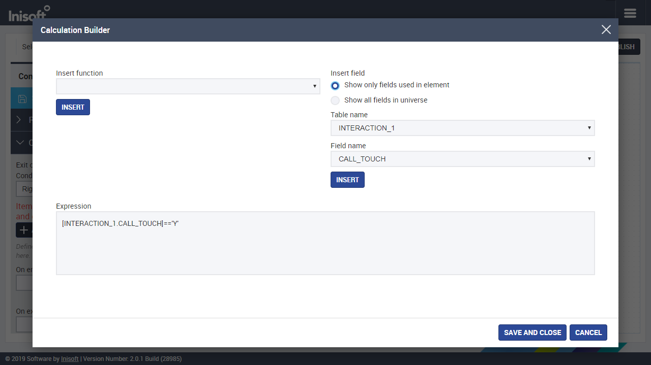Collapse the down-chevron section on left panel
This screenshot has width=651, height=365.
coord(20,143)
